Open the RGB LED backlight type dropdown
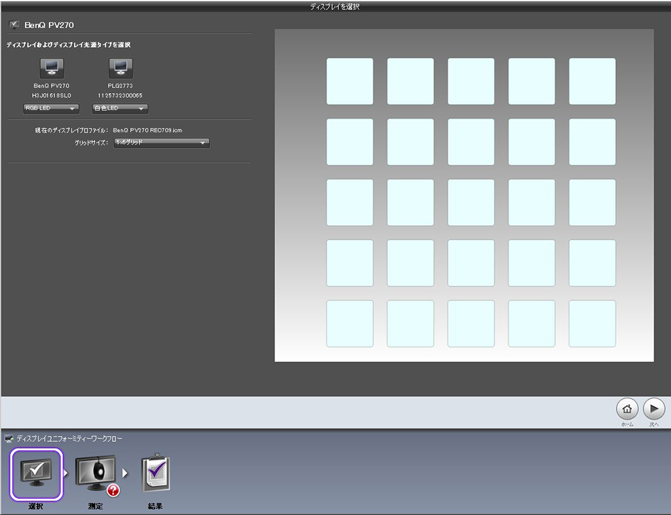This screenshot has height=515, width=671. point(51,109)
